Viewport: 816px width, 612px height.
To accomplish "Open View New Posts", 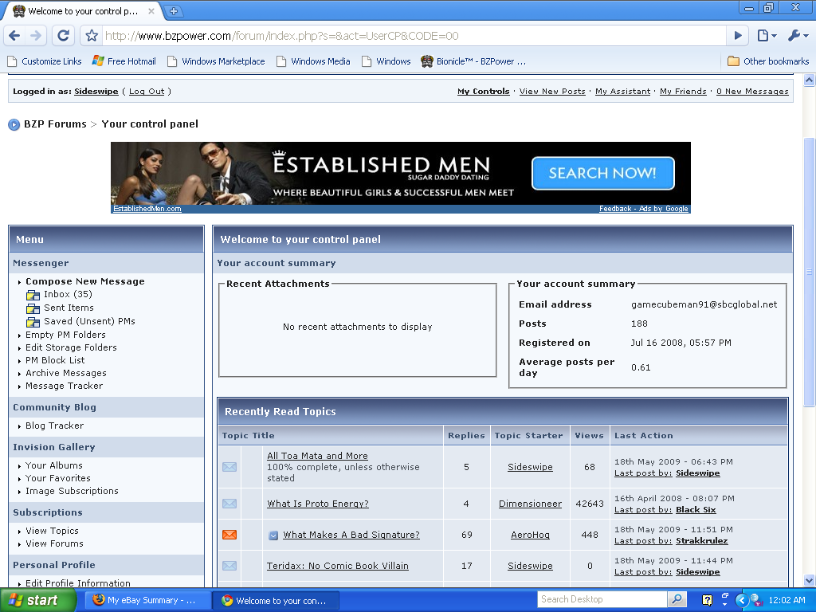I will click(552, 91).
